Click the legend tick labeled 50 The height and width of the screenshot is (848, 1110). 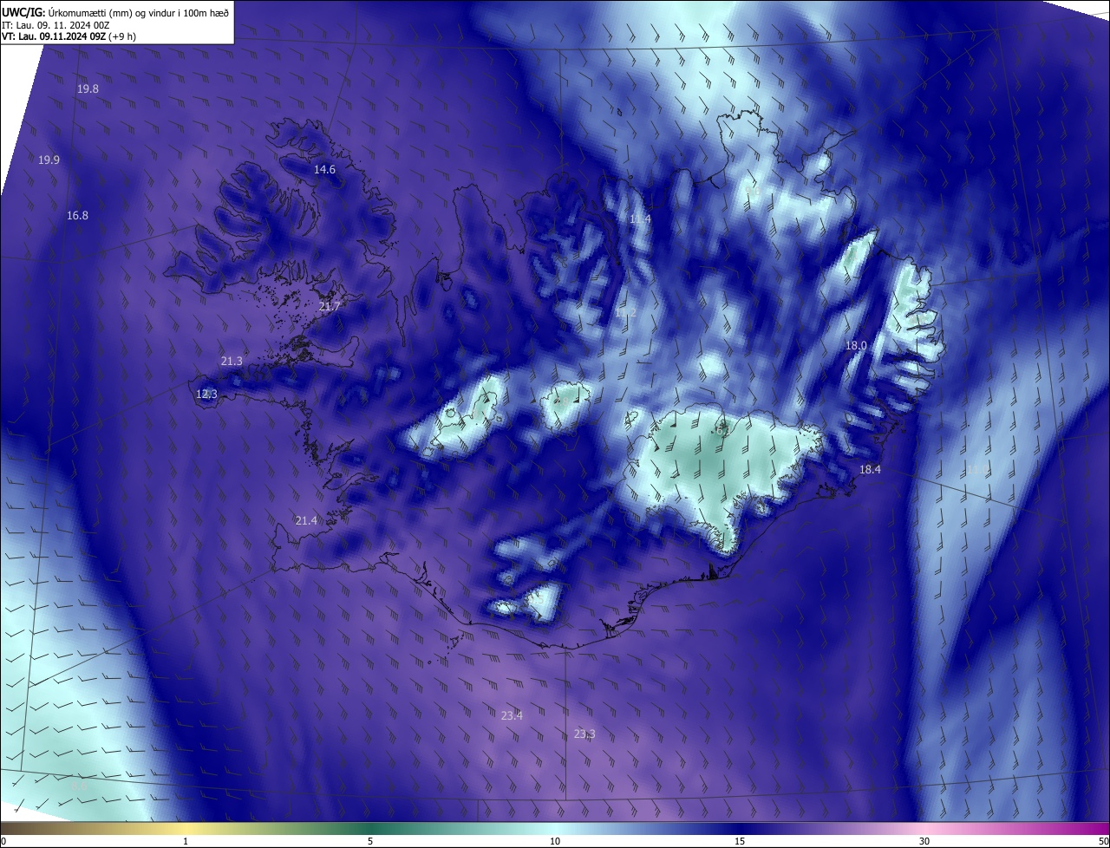(x=1103, y=841)
